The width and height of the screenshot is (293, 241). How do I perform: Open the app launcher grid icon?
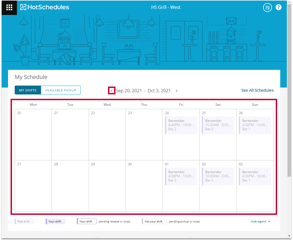point(9,8)
